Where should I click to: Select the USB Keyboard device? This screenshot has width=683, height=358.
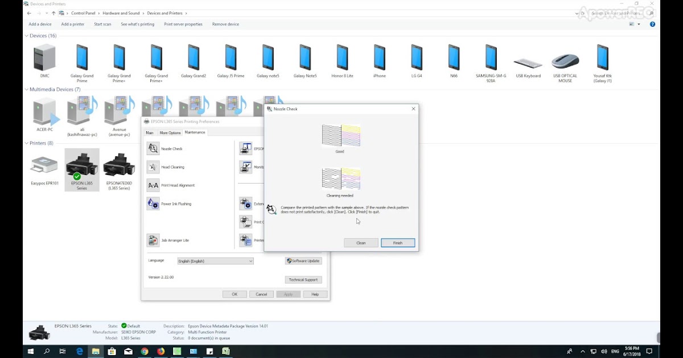(x=528, y=63)
